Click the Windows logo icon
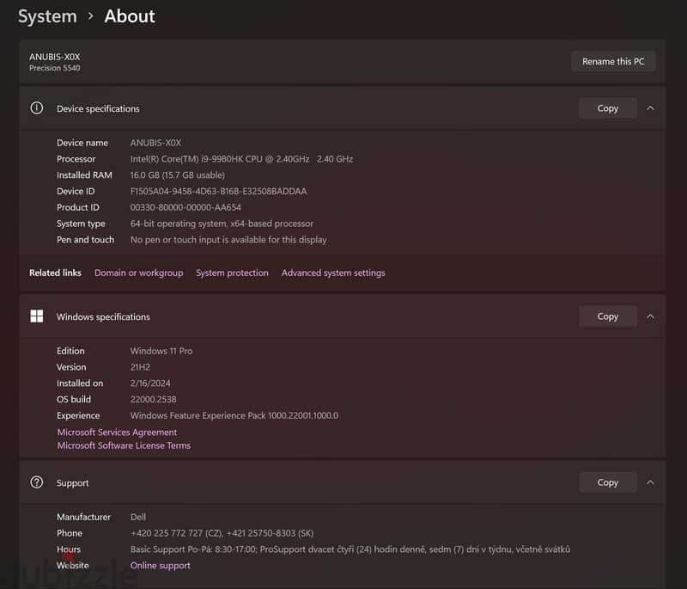Image resolution: width=687 pixels, height=589 pixels. (x=37, y=316)
